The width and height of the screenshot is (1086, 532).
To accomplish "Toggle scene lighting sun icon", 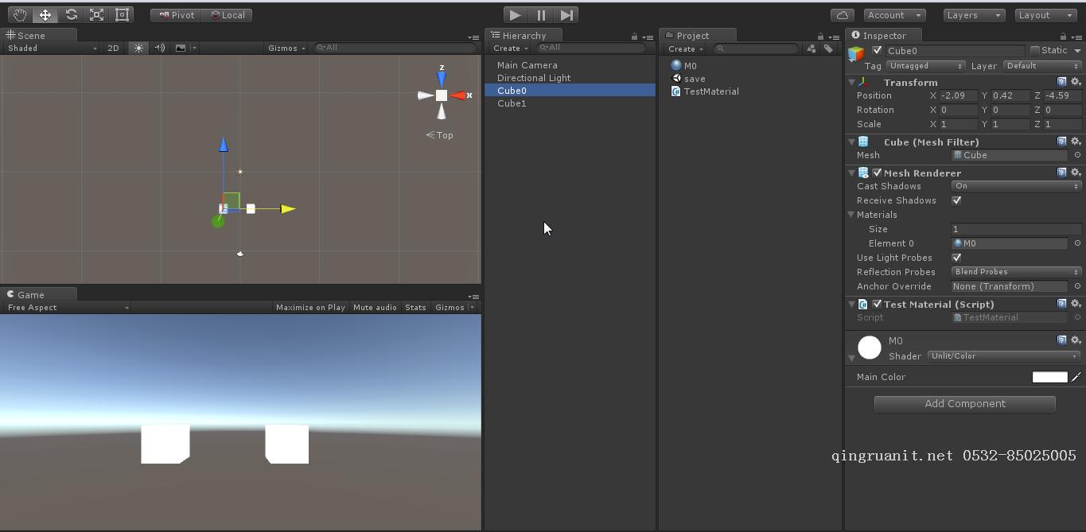I will (x=139, y=48).
